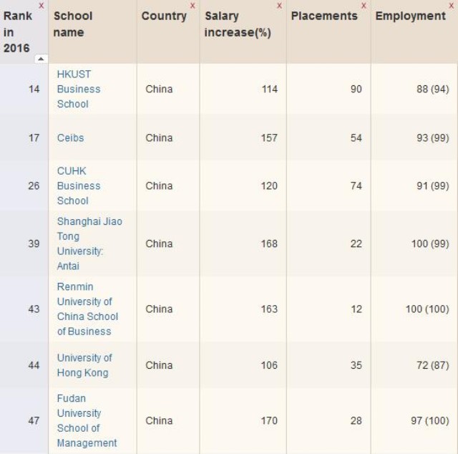Viewport: 458px width, 454px height.
Task: Remove the Rank in 2016 column
Action: pos(42,6)
